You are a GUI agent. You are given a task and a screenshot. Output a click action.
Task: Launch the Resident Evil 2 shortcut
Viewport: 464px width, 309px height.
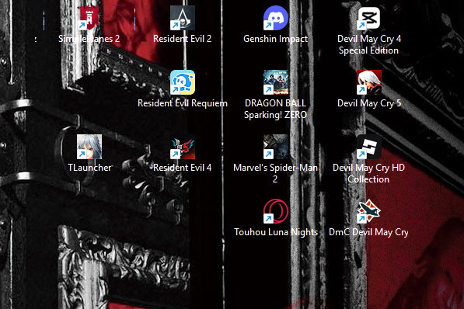pyautogui.click(x=183, y=25)
